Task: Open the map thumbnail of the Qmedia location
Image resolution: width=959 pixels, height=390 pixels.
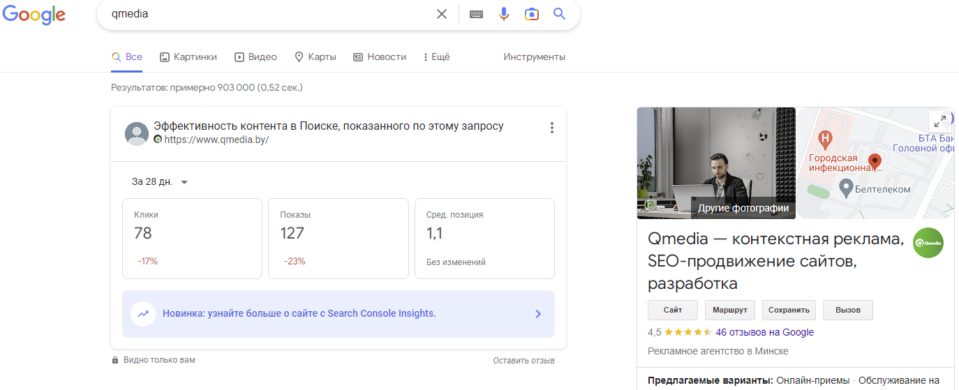Action: (876, 163)
